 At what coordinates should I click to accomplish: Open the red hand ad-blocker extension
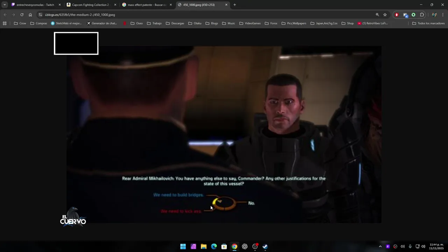397,15
